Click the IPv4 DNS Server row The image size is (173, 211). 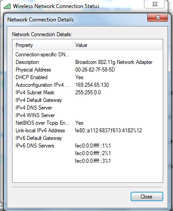(x=88, y=108)
